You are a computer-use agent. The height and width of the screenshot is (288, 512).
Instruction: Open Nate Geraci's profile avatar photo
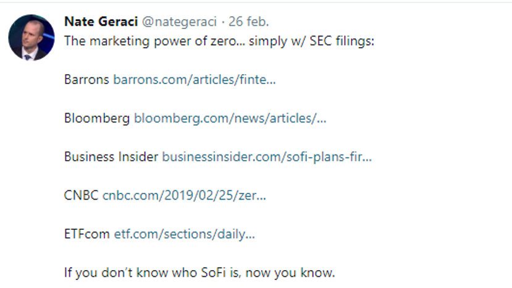coord(31,37)
